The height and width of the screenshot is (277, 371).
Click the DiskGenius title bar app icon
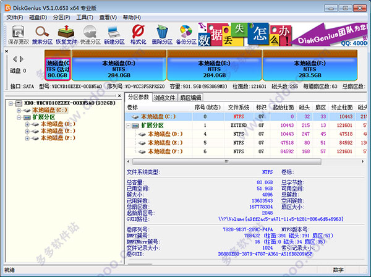pos(8,8)
